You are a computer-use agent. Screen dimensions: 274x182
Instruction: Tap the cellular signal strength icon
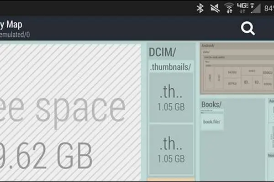tap(255, 8)
